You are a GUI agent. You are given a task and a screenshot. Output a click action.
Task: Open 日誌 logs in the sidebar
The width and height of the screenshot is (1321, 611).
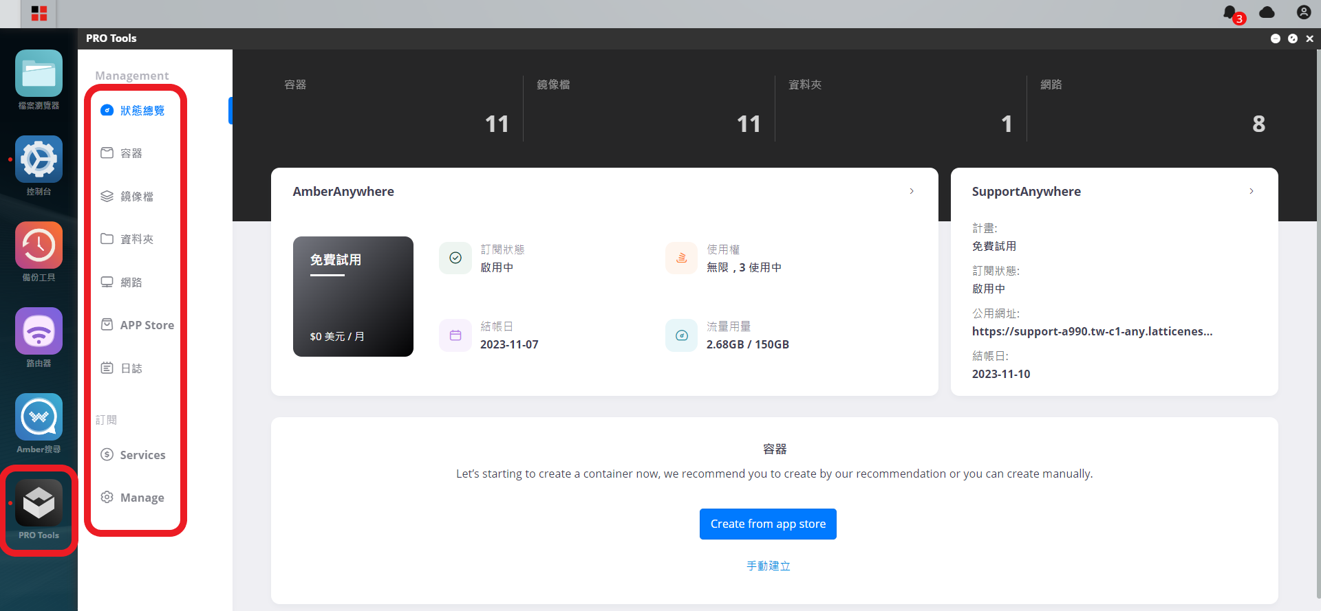pos(131,368)
